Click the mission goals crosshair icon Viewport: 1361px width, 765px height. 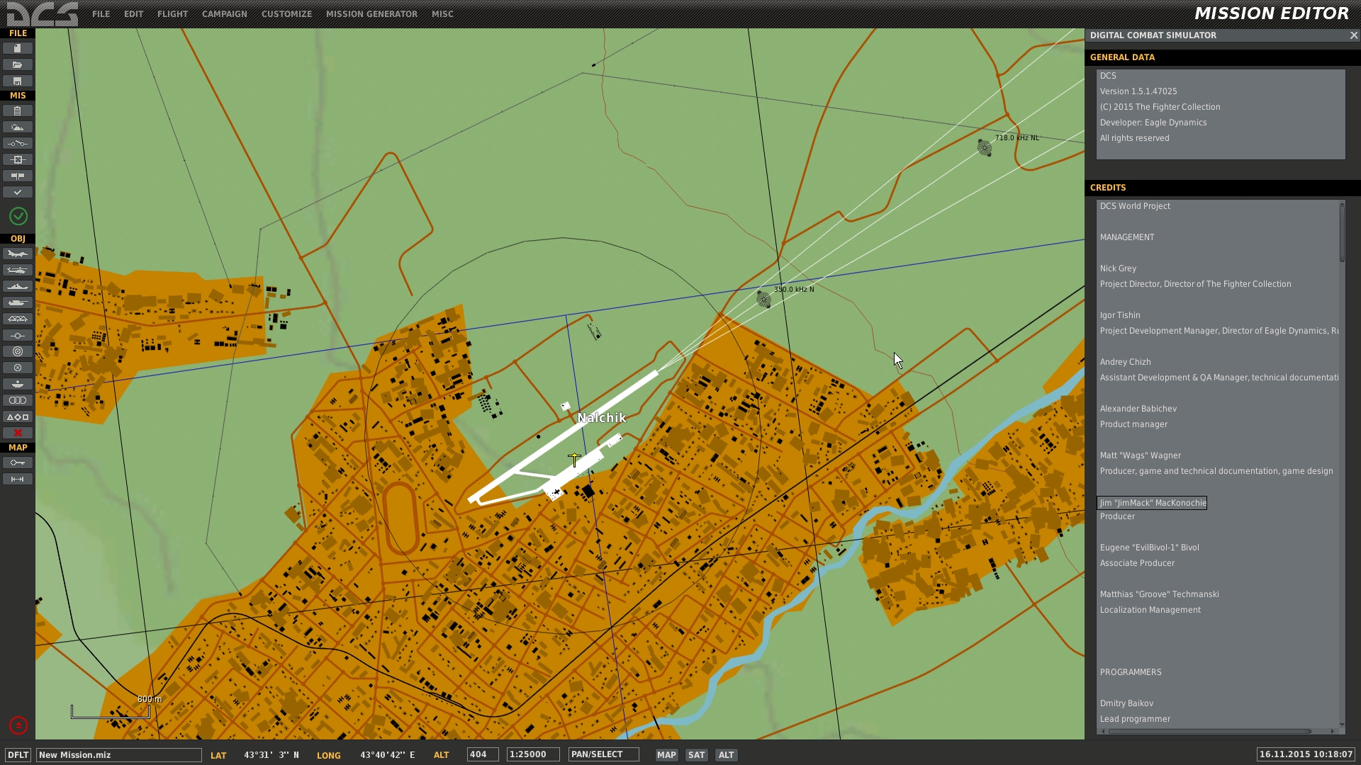(18, 159)
